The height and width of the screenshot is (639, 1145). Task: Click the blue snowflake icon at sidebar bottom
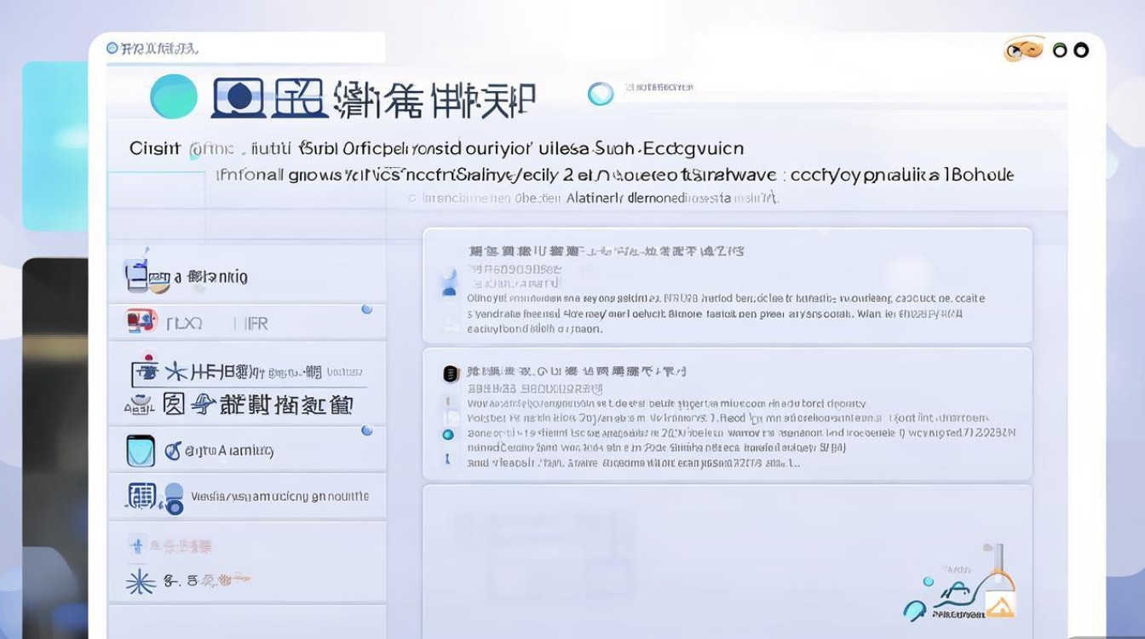141,582
